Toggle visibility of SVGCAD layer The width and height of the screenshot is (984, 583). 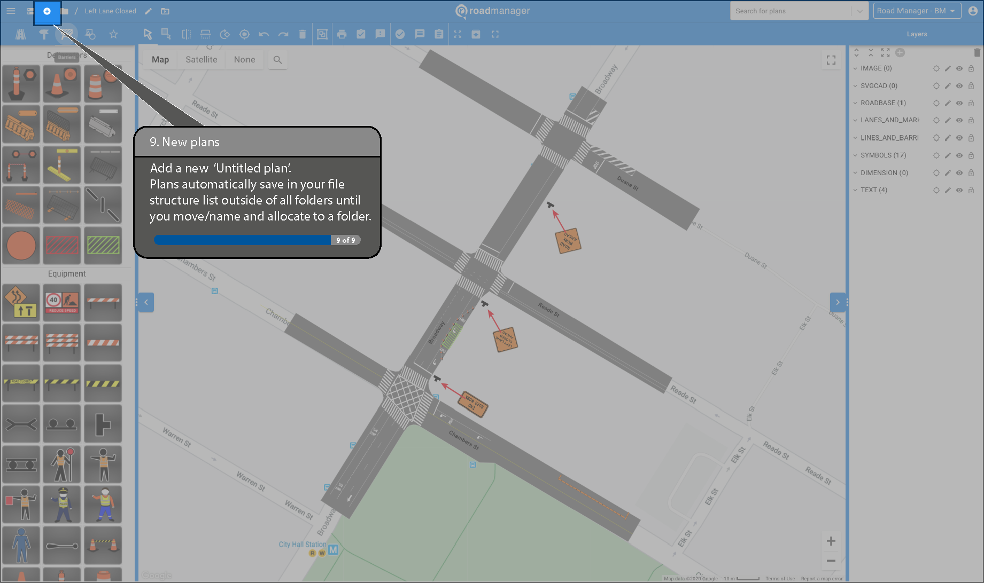[x=959, y=86]
